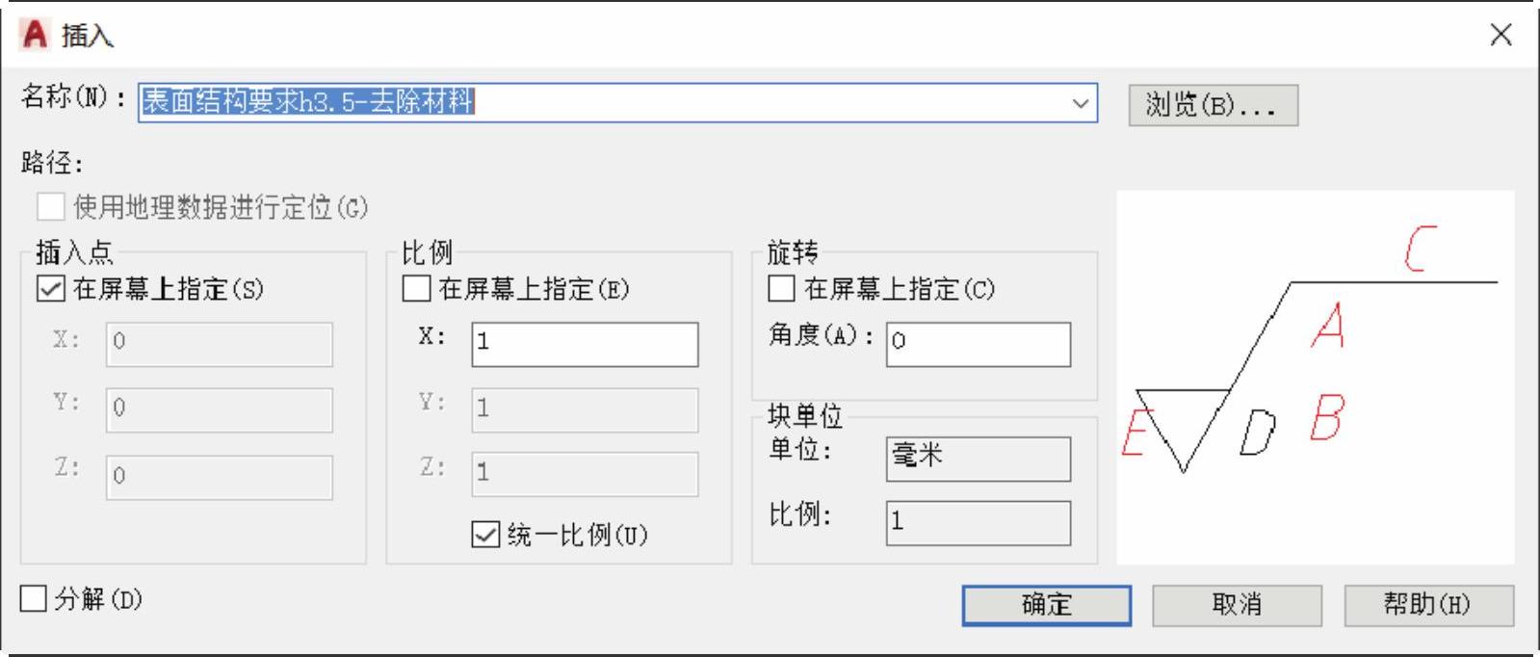Image resolution: width=1540 pixels, height=657 pixels.
Task: Toggle uniform scale 统一比例(U) checkbox
Action: click(x=485, y=534)
